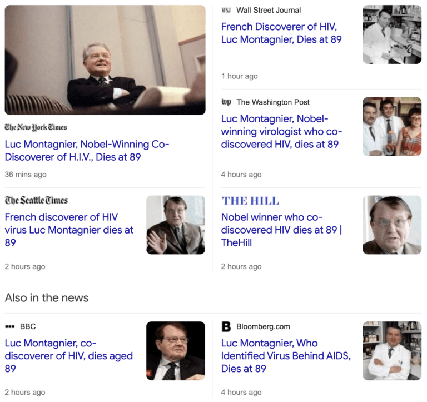Click THE HILL logo
This screenshot has width=427, height=402.
(251, 201)
